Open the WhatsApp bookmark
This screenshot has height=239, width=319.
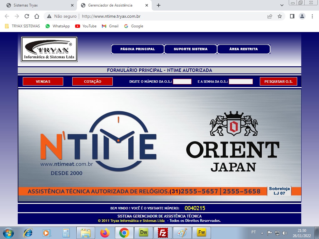[x=58, y=26]
